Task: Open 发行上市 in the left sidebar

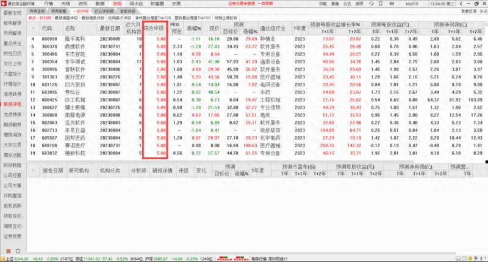Action: click(x=12, y=64)
